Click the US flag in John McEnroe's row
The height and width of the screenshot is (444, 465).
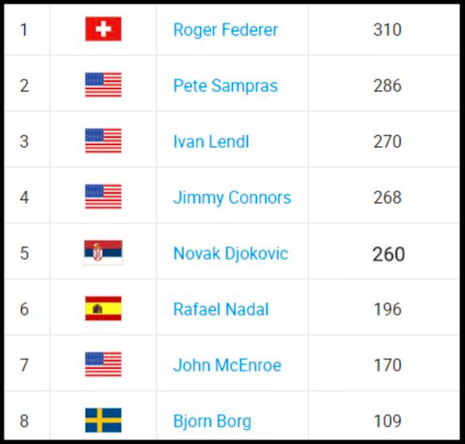pyautogui.click(x=103, y=364)
